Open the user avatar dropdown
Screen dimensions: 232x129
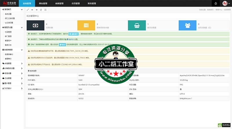[226, 3]
